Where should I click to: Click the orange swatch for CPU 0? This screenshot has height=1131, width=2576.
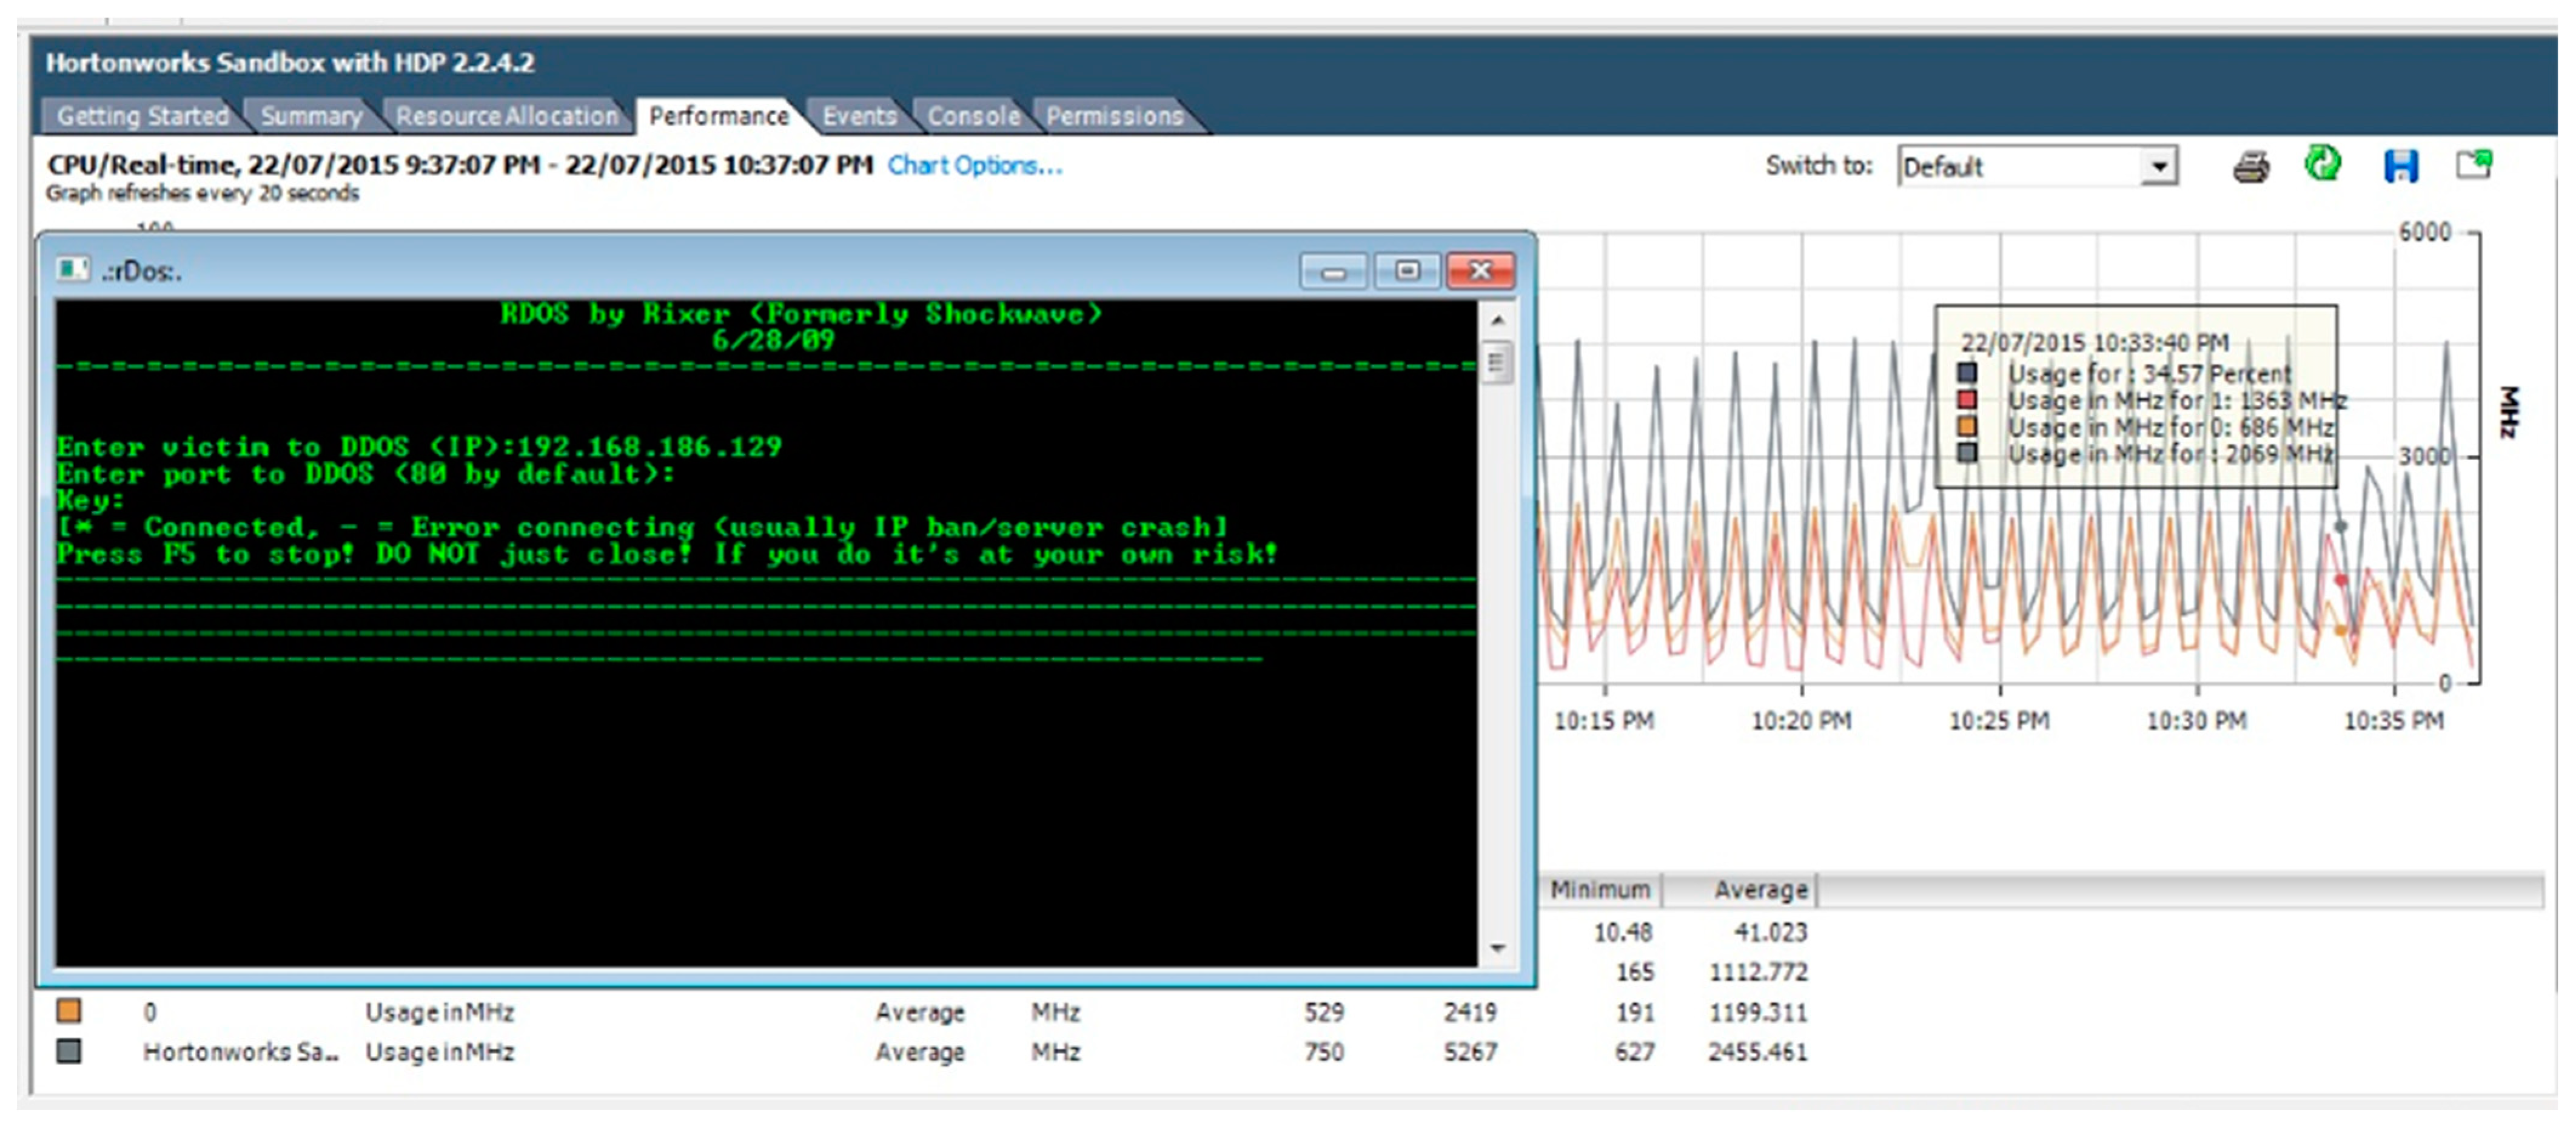[x=69, y=1011]
